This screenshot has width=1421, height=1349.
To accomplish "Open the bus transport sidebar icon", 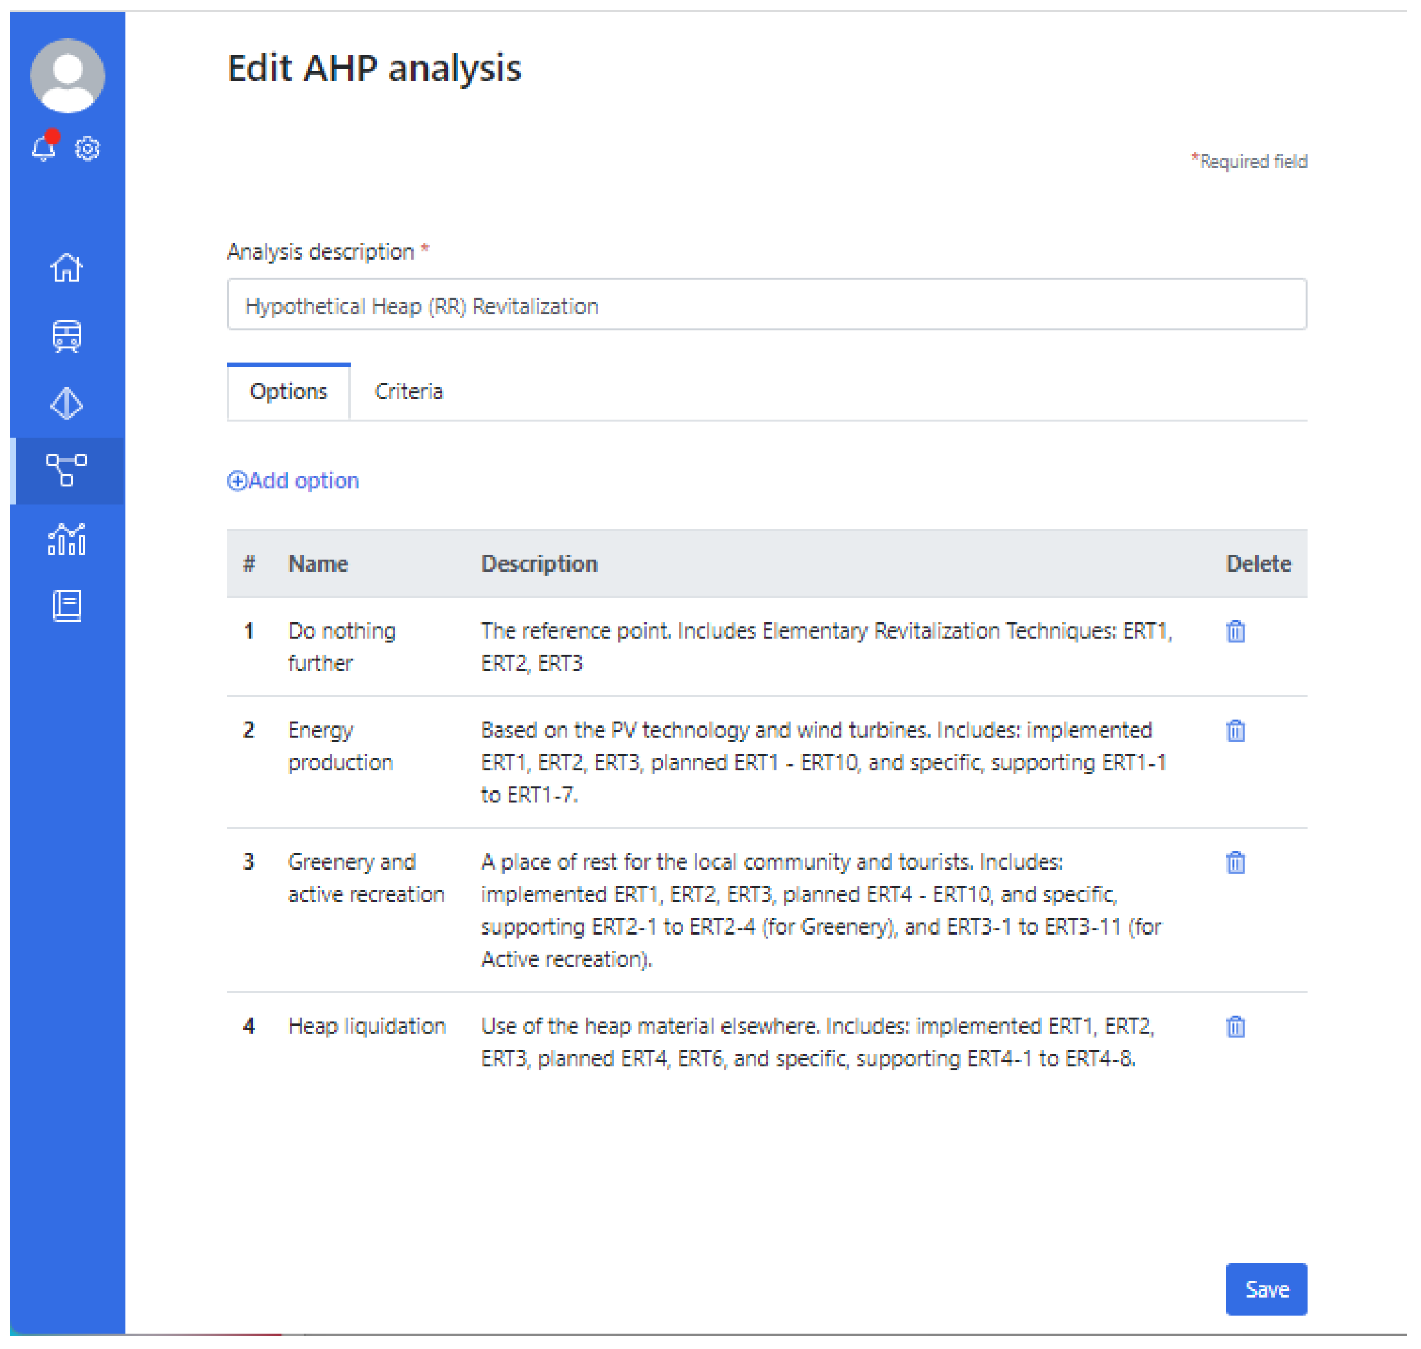I will (67, 336).
